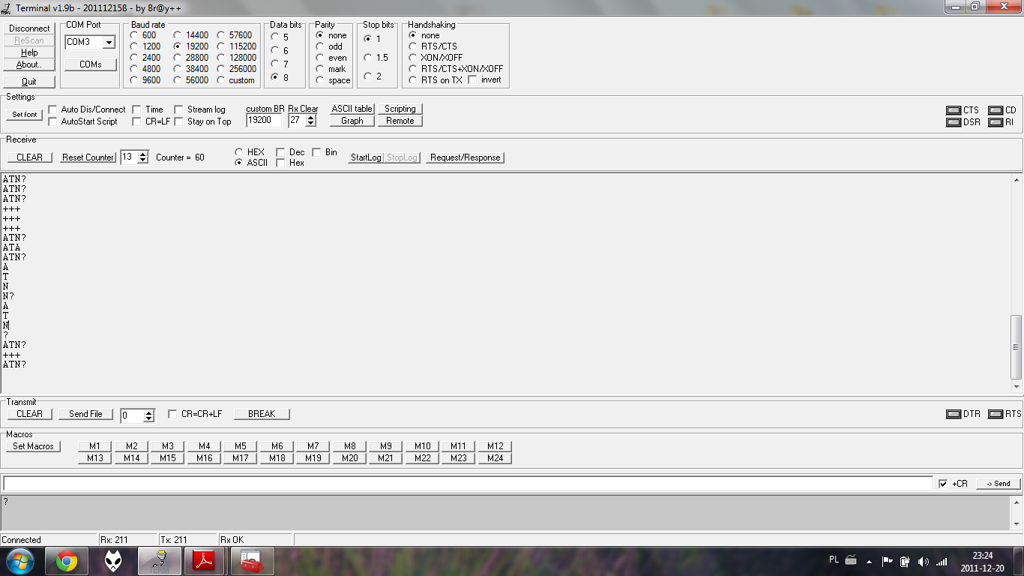Clear the Receive window
The width and height of the screenshot is (1024, 576).
click(x=30, y=157)
